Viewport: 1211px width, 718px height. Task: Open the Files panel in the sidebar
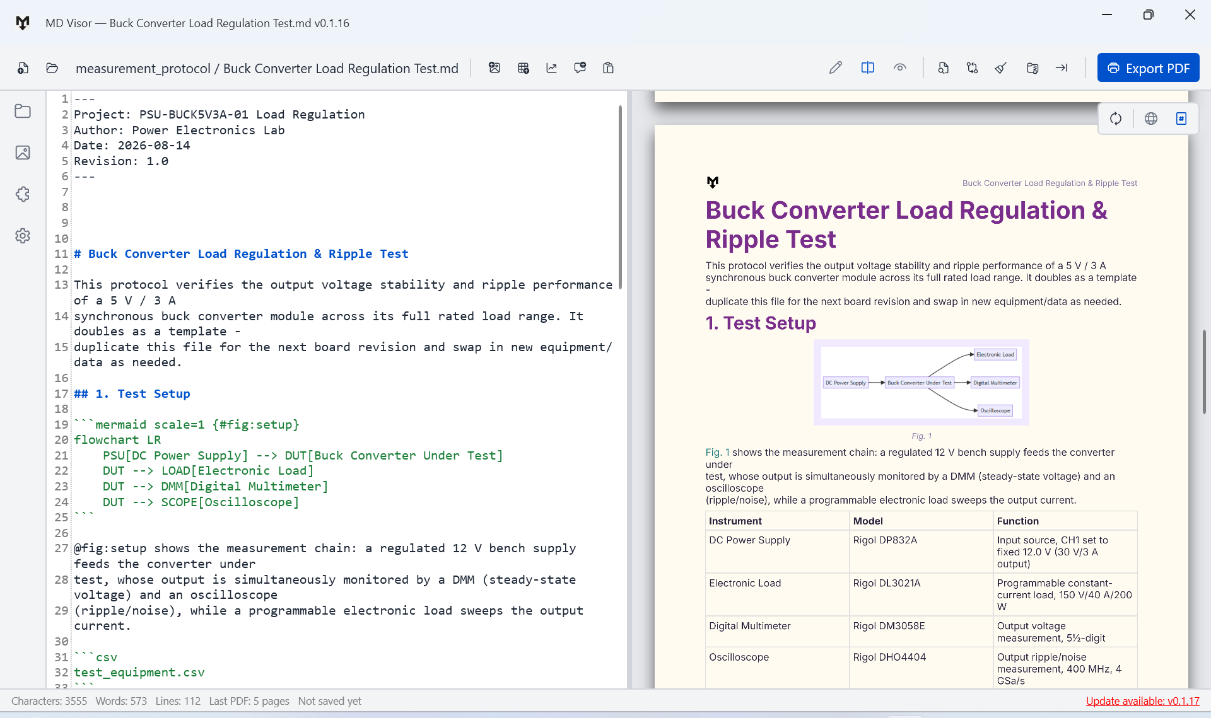[23, 111]
